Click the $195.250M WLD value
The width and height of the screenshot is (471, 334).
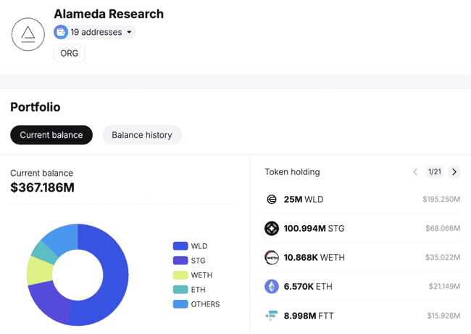441,199
